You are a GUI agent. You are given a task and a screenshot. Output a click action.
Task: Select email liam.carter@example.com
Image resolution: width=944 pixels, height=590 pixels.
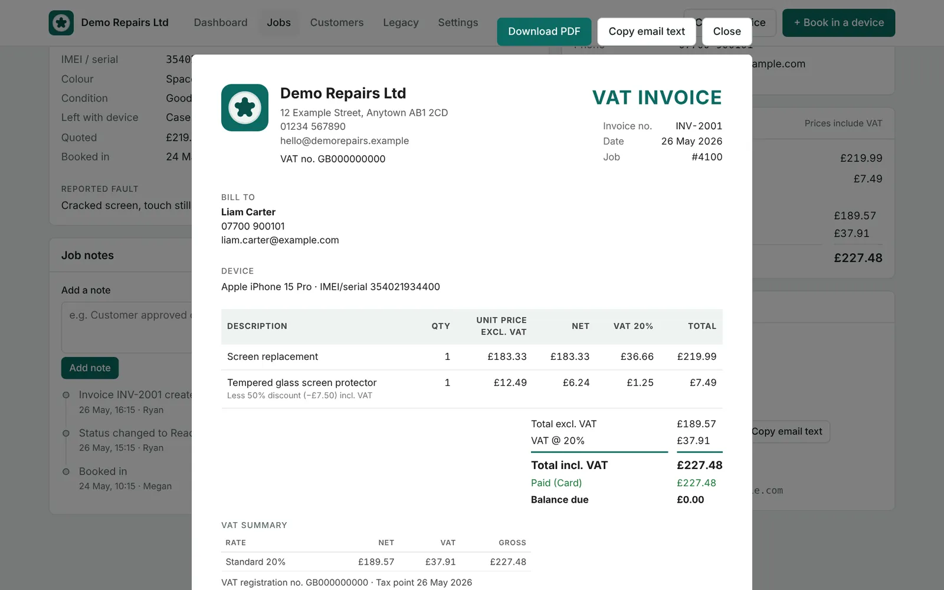click(280, 240)
